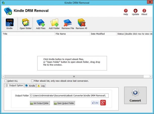Click the Convert button
Screen dimensions: 154x114
point(135,95)
